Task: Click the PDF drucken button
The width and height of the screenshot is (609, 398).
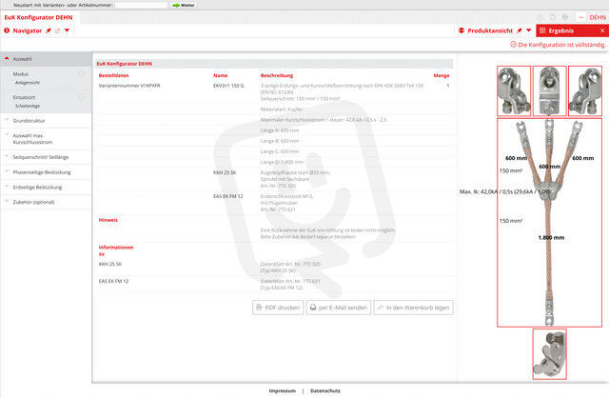Action: point(278,308)
